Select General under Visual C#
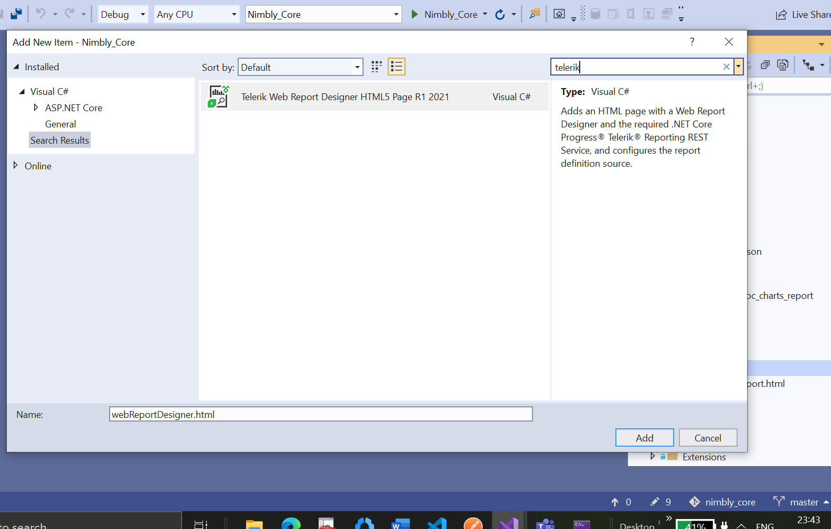 coord(60,124)
